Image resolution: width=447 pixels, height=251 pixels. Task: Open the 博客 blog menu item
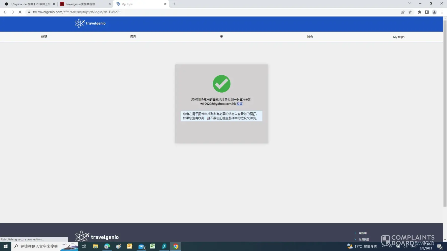point(310,37)
